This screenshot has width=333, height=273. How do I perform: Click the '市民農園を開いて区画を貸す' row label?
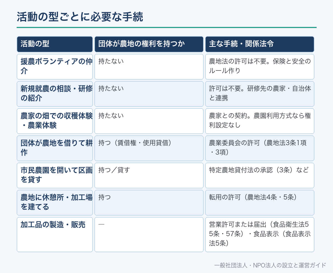point(55,175)
